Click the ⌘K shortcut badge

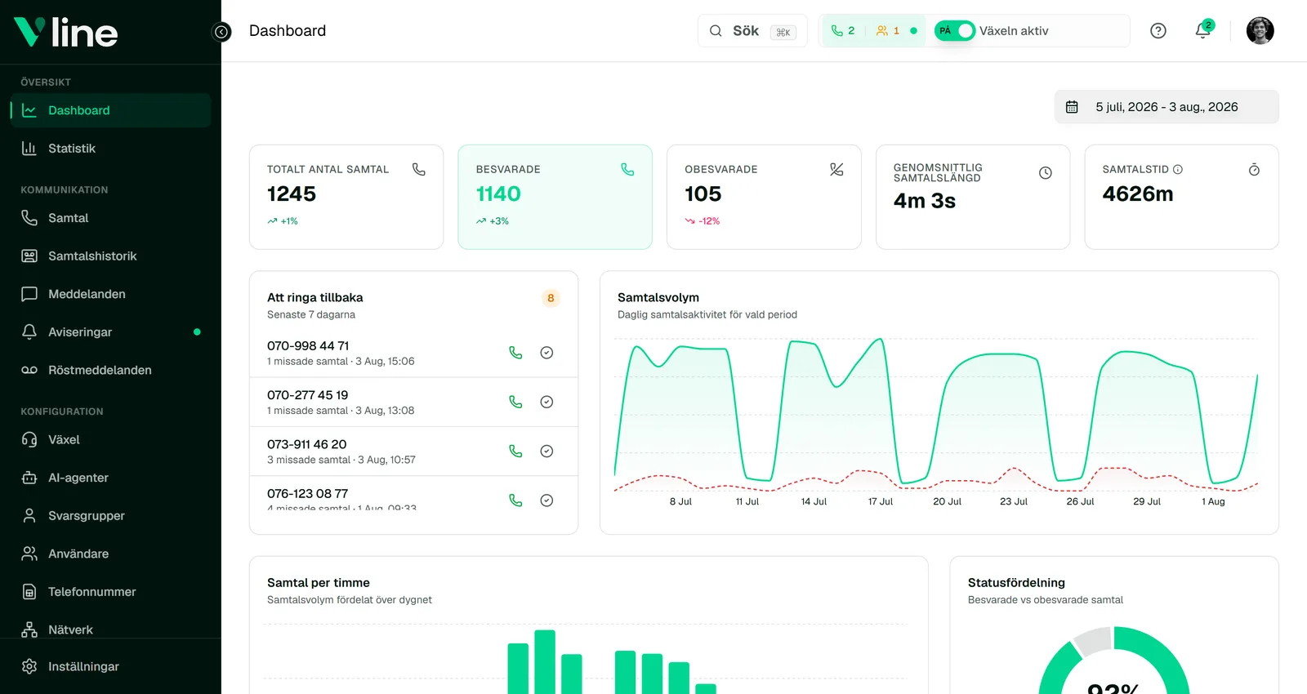point(783,33)
